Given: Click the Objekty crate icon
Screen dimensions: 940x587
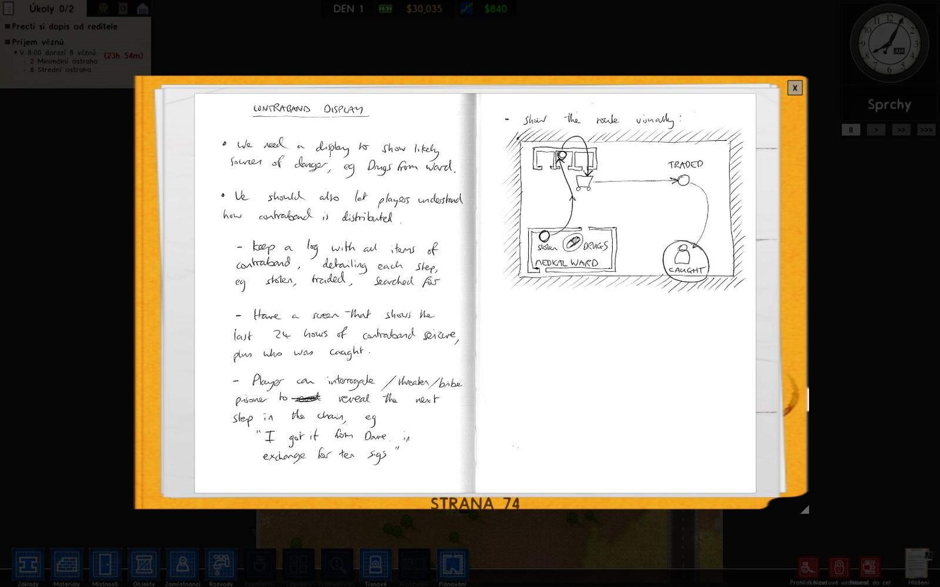Looking at the screenshot, I should click(144, 565).
